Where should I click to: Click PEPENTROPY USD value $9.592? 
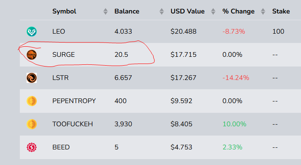click(x=182, y=101)
